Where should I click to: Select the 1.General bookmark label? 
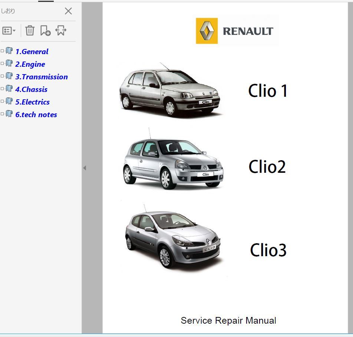(32, 52)
